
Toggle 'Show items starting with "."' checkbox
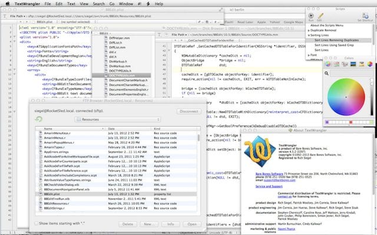[35, 224]
